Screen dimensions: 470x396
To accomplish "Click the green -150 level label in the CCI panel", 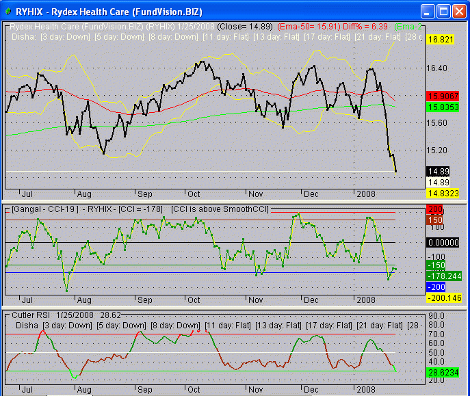I will tap(436, 265).
